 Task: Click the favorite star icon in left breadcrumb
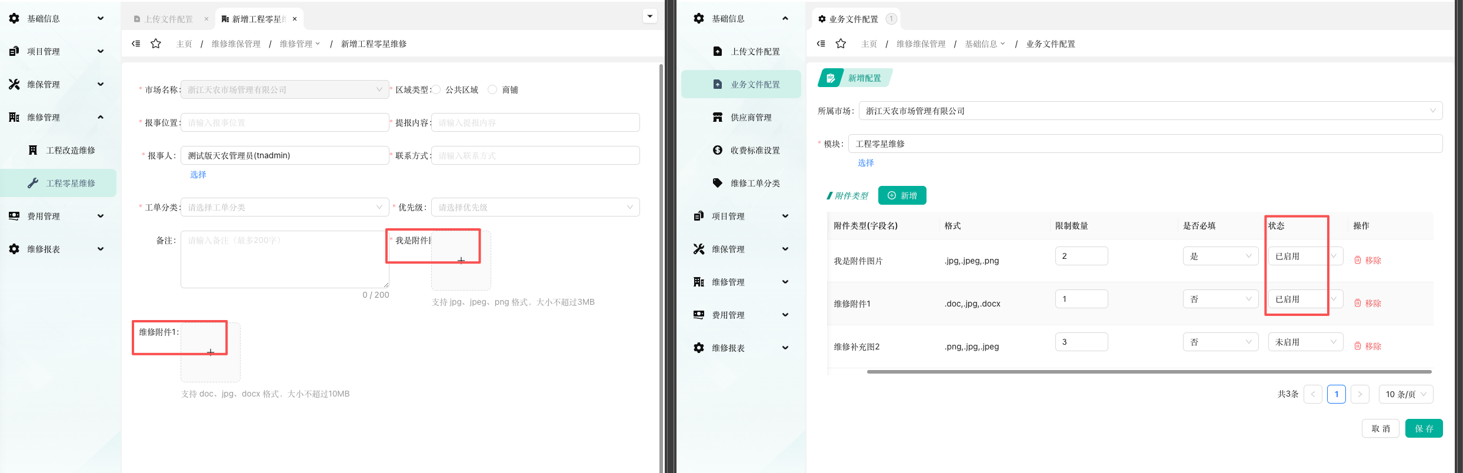tap(156, 44)
